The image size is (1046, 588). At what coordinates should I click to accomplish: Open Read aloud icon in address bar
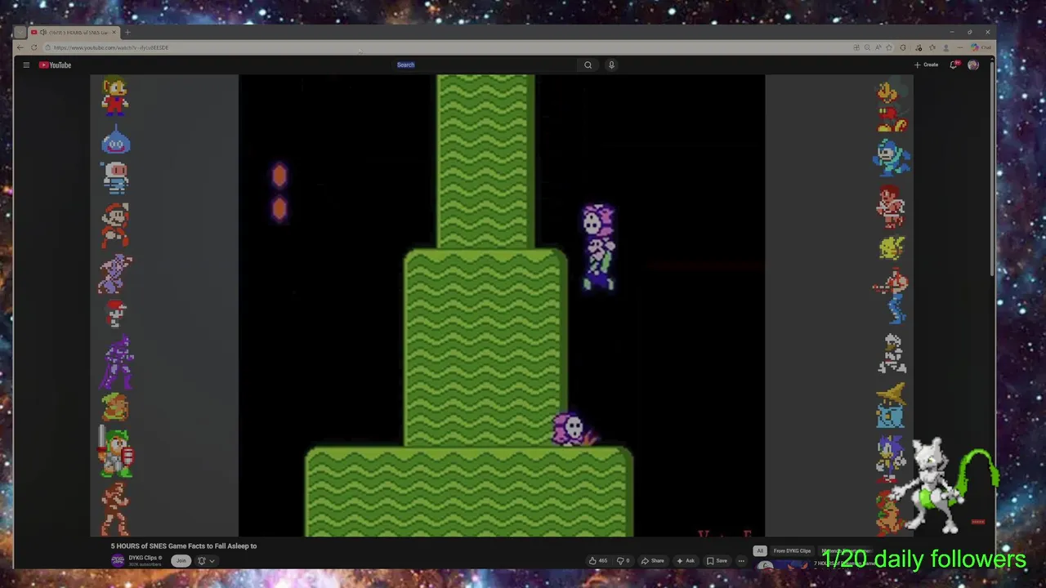pos(878,47)
